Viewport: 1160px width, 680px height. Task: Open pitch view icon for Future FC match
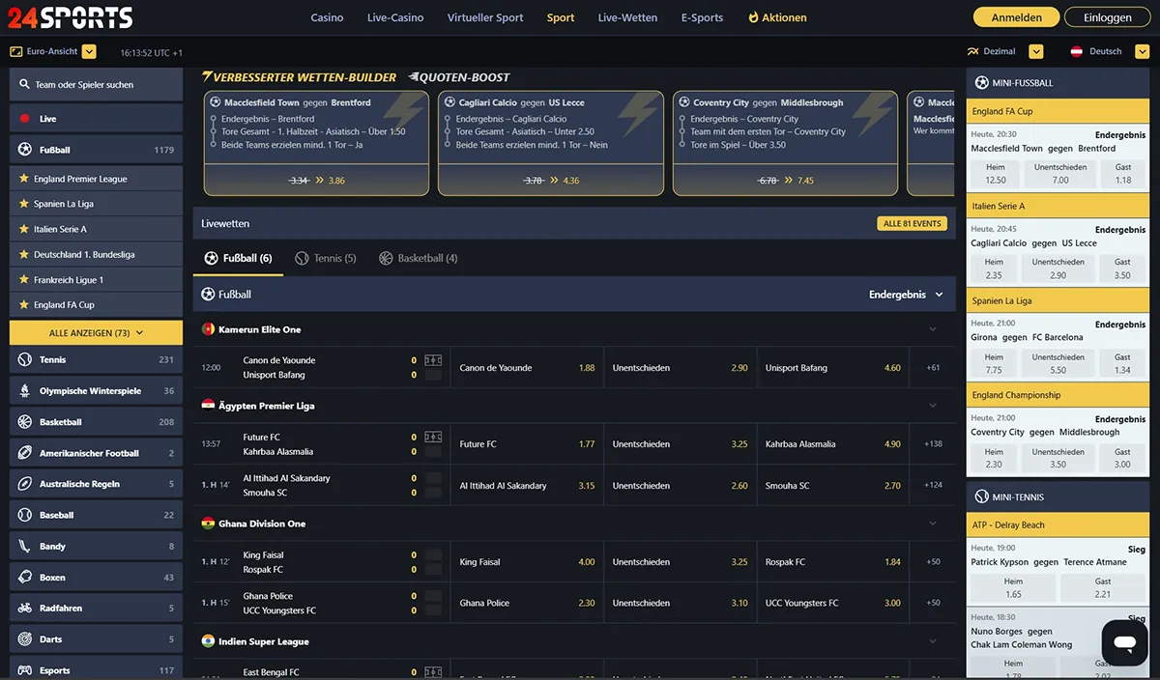[433, 437]
